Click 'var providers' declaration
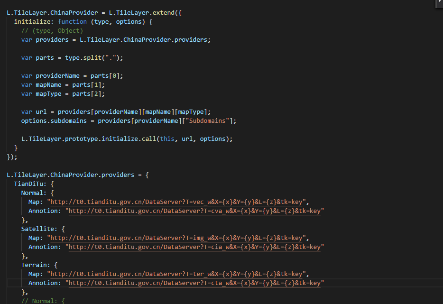443x304 pixels. point(45,40)
